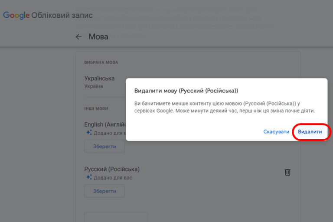Click the dialog title Видалити мову

tap(186, 91)
